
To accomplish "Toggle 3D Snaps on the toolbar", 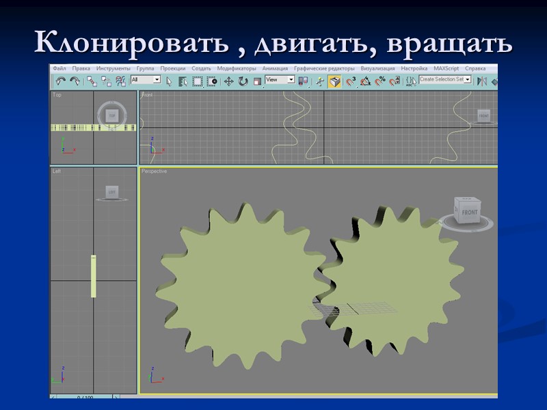I will (351, 81).
